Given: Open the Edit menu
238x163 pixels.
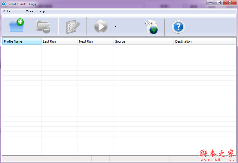Looking at the screenshot, I should point(18,11).
